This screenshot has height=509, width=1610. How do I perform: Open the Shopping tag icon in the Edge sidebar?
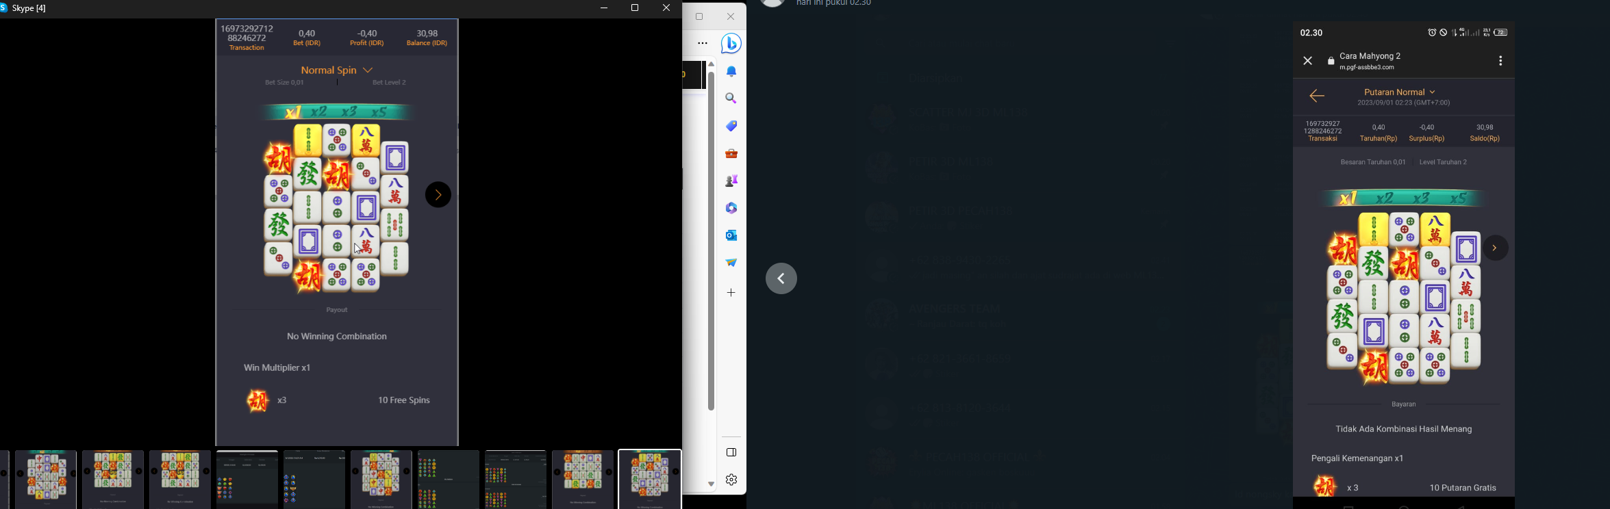pos(731,126)
